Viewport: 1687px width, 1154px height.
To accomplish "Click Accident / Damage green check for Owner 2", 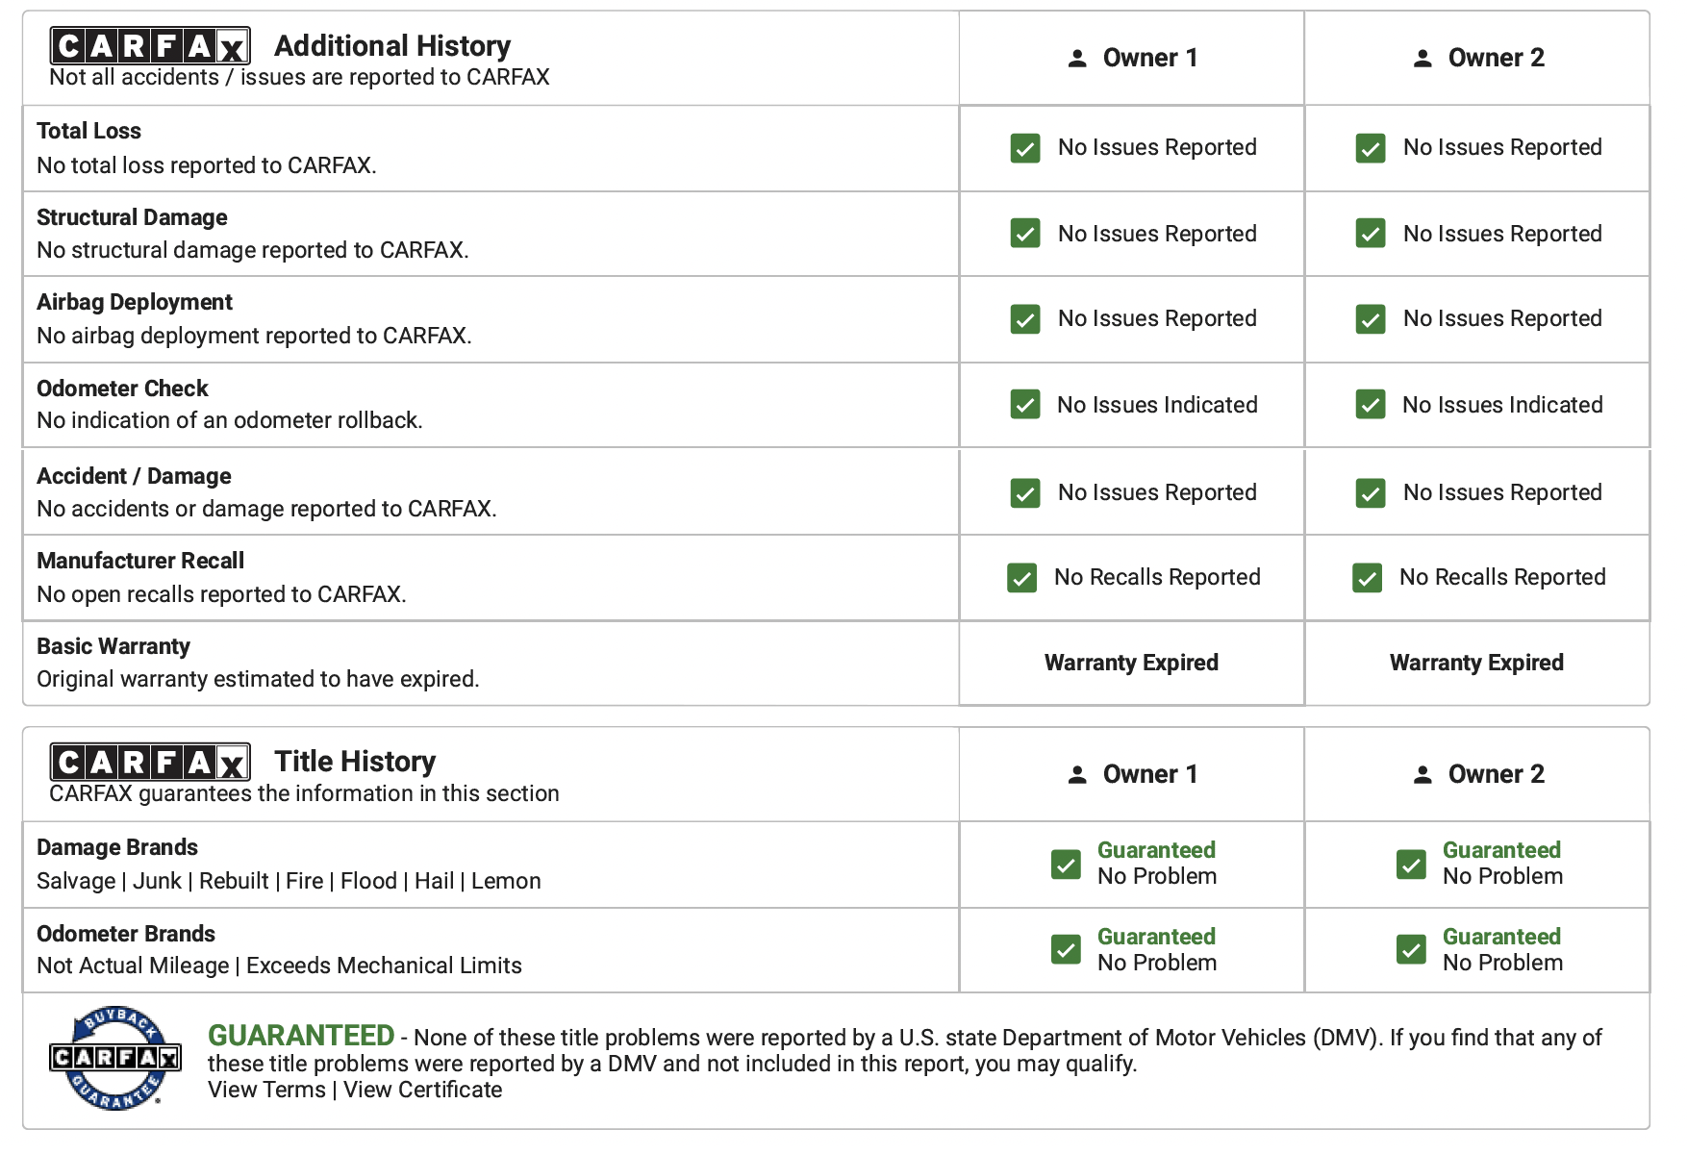I will click(1371, 493).
